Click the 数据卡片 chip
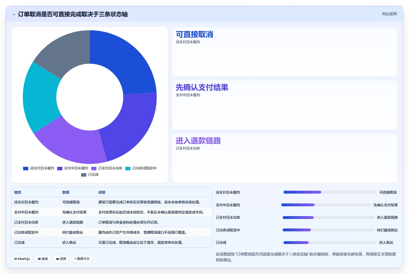Viewport: 409px width, 274px height. tap(82, 259)
